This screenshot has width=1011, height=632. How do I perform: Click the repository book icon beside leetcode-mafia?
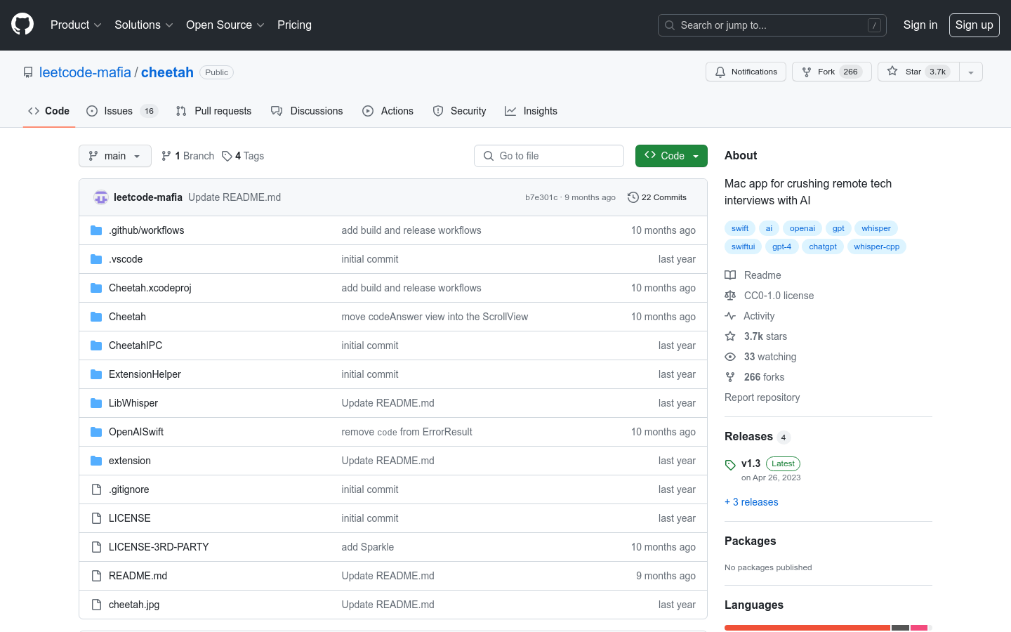click(x=28, y=72)
